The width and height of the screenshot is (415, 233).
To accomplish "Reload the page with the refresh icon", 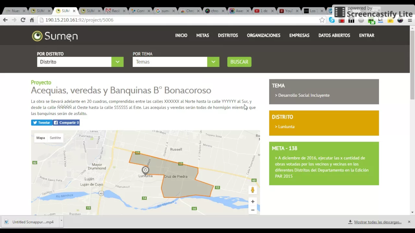I will [x=23, y=20].
